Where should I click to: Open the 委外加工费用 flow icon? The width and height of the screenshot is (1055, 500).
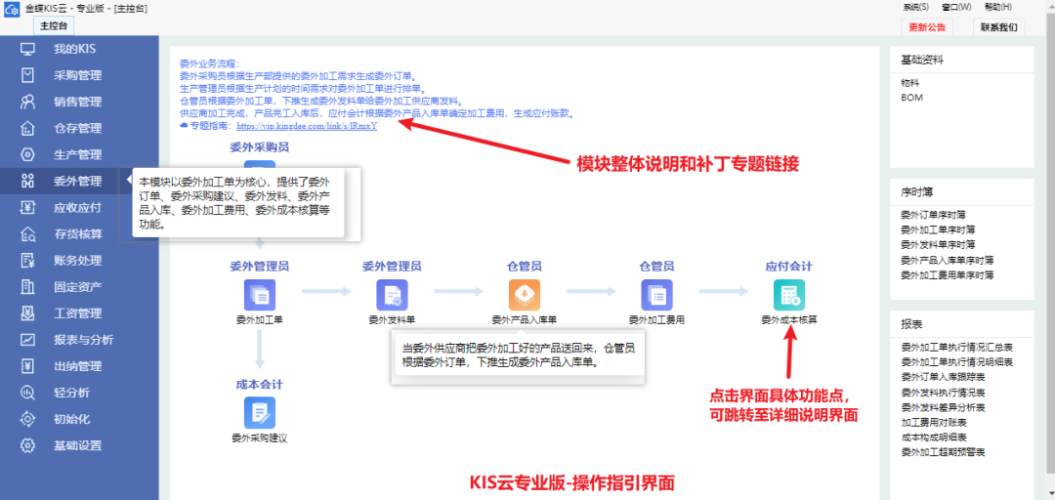656,295
